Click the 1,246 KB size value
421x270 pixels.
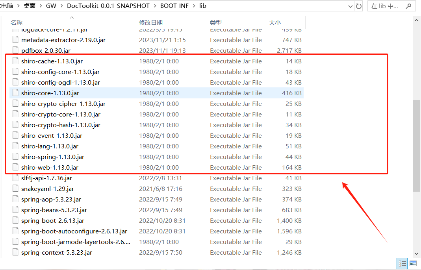click(x=289, y=253)
